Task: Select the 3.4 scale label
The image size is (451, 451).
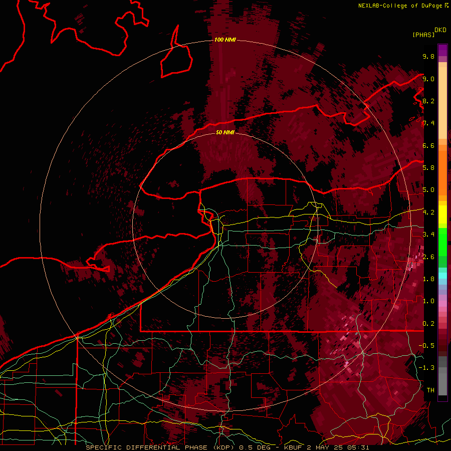Action: [x=428, y=235]
